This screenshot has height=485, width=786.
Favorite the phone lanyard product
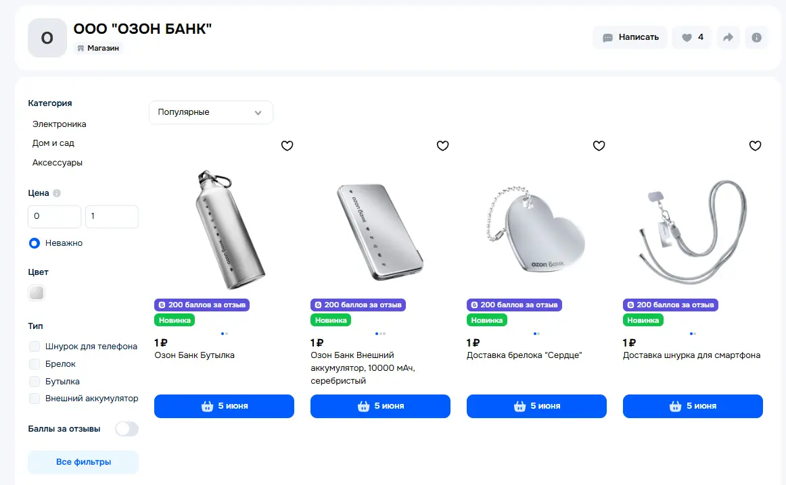tap(755, 146)
